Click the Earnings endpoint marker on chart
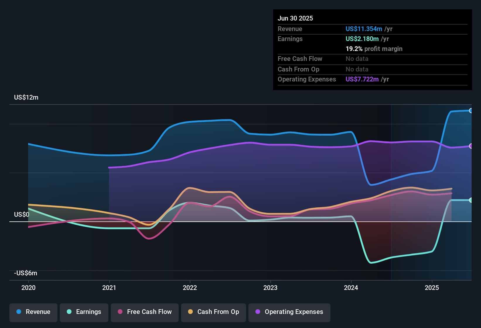Image resolution: width=481 pixels, height=328 pixels. [471, 200]
